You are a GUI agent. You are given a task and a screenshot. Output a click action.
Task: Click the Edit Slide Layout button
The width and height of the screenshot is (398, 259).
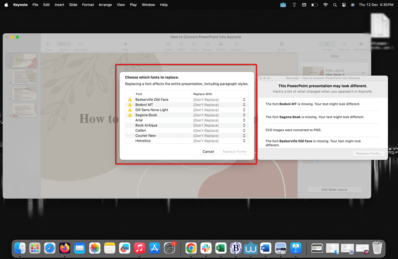tap(334, 190)
